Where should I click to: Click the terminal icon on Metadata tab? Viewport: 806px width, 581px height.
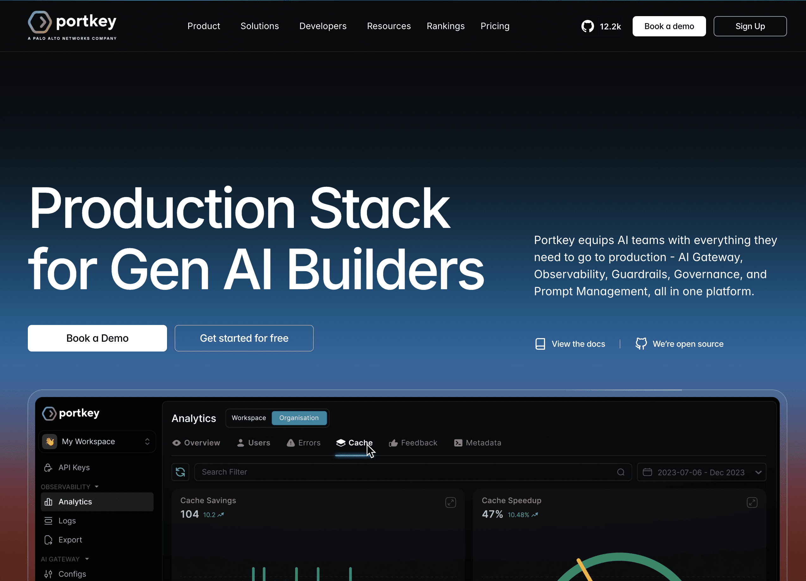coord(458,443)
